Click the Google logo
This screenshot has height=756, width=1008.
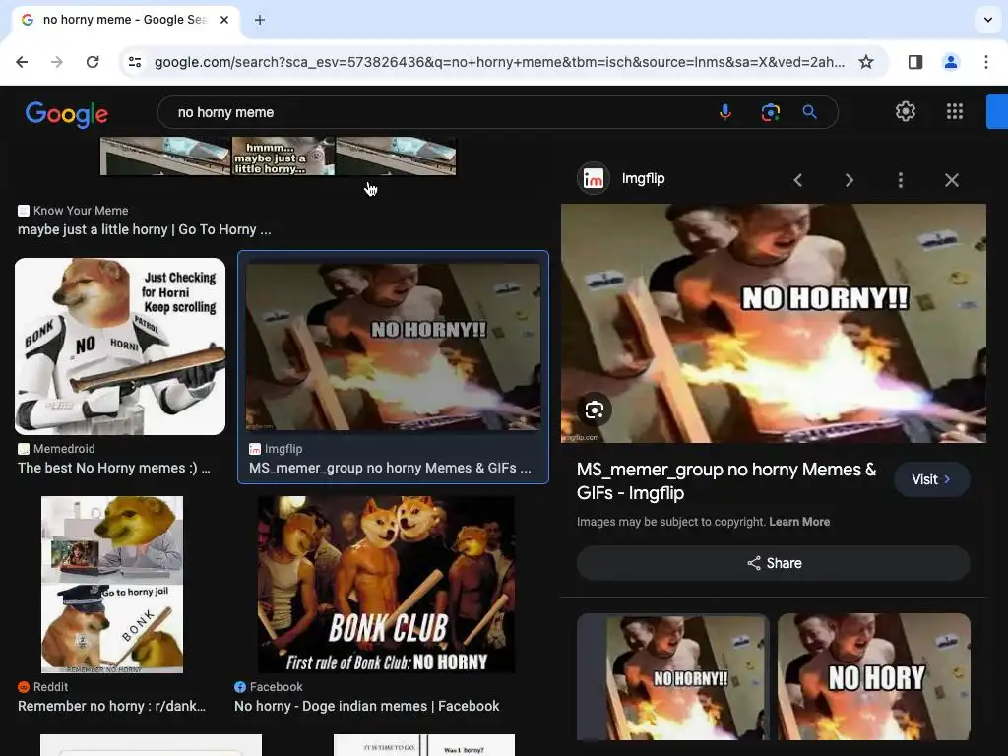tap(67, 114)
